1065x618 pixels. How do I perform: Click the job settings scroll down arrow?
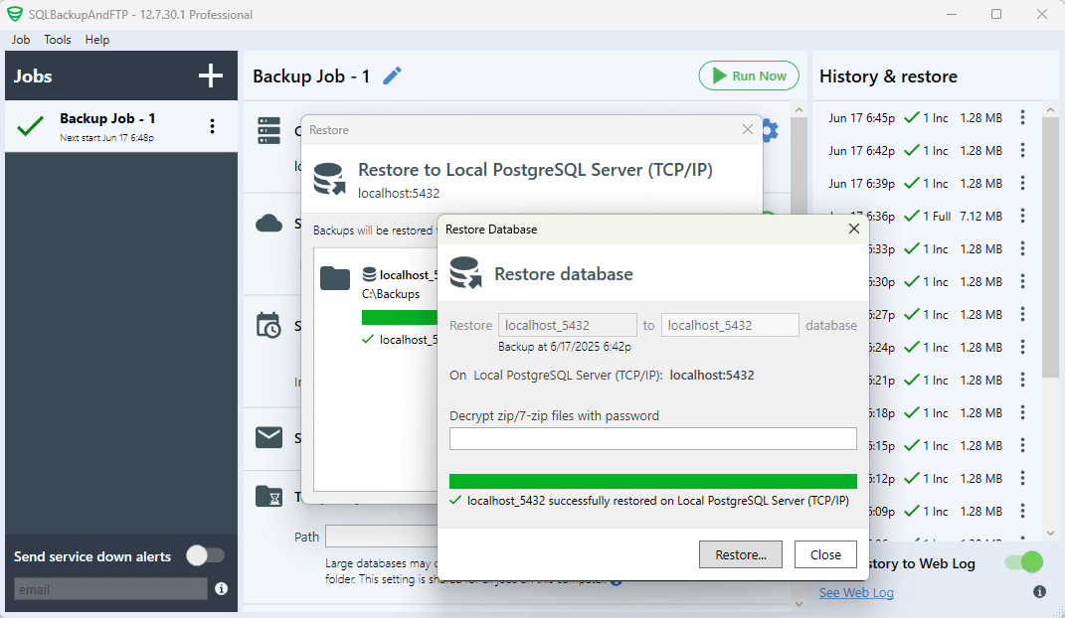[799, 604]
